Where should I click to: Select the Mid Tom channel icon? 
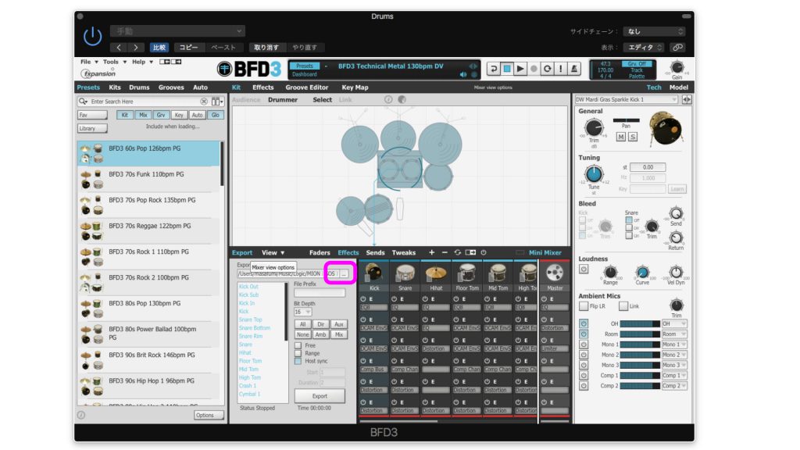coord(498,273)
